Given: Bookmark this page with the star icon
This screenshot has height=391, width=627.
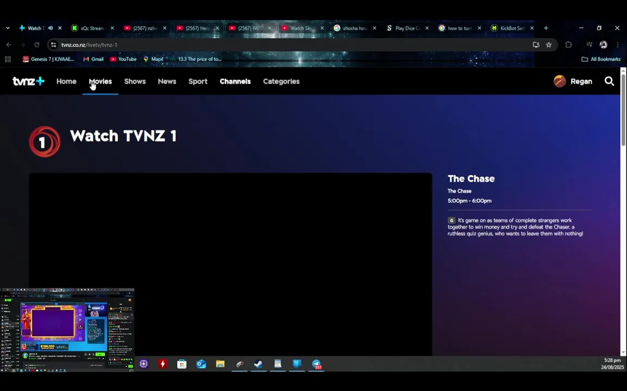Looking at the screenshot, I should pos(549,45).
